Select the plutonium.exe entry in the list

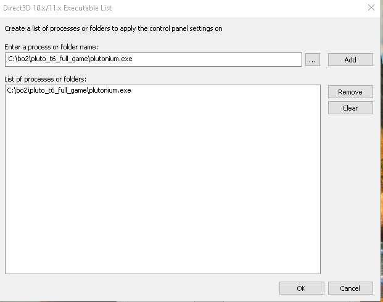tap(69, 91)
